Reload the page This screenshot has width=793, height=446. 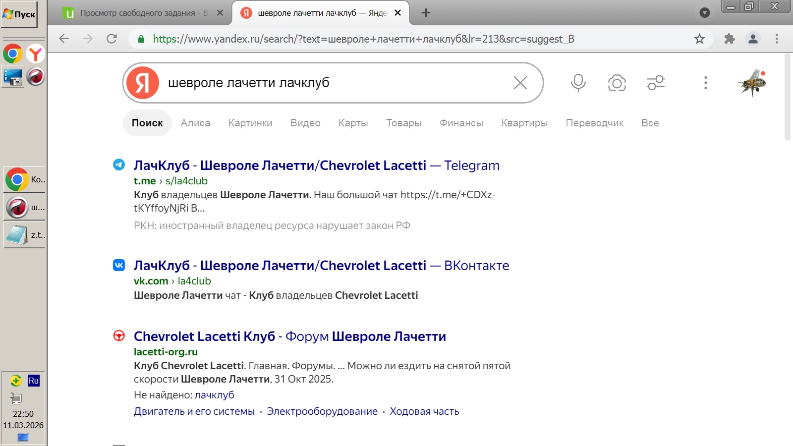pos(112,39)
